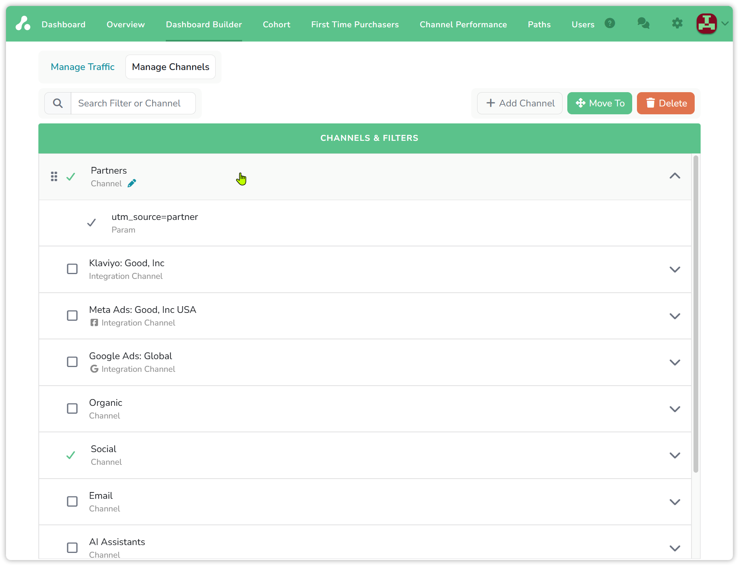Click the channels list vertical scrollbar
Image resolution: width=739 pixels, height=566 pixels.
click(x=696, y=314)
